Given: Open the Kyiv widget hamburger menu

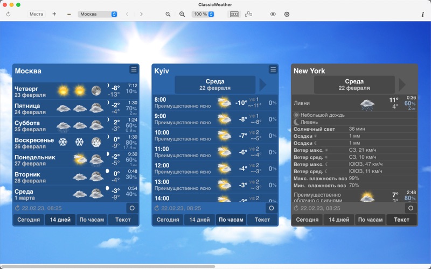Looking at the screenshot, I should [x=273, y=69].
